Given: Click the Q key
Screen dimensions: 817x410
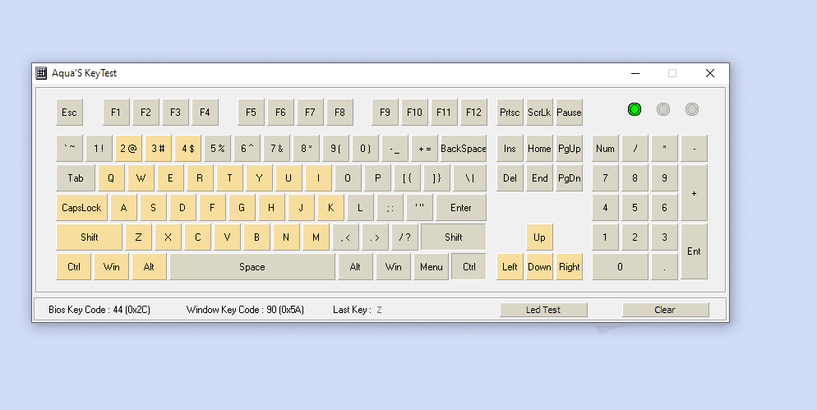Looking at the screenshot, I should [111, 178].
